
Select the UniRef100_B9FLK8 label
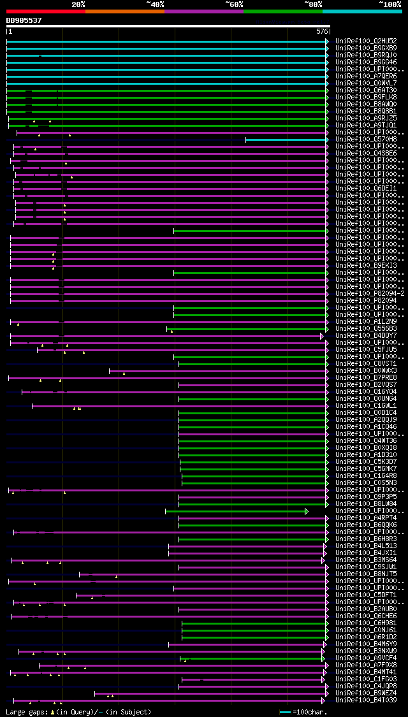(366, 97)
